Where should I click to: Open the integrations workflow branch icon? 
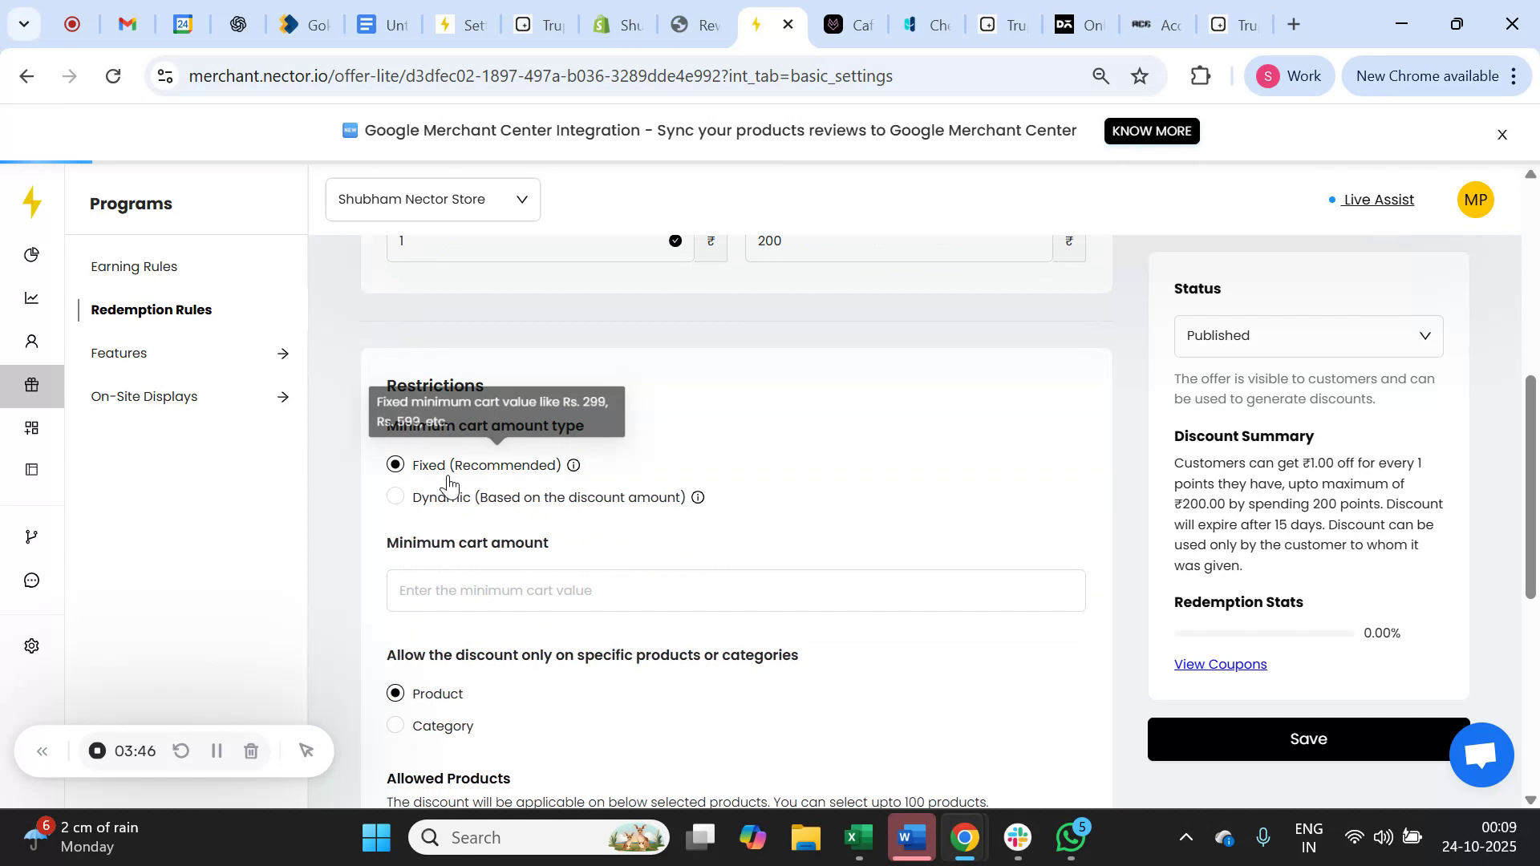click(x=32, y=536)
